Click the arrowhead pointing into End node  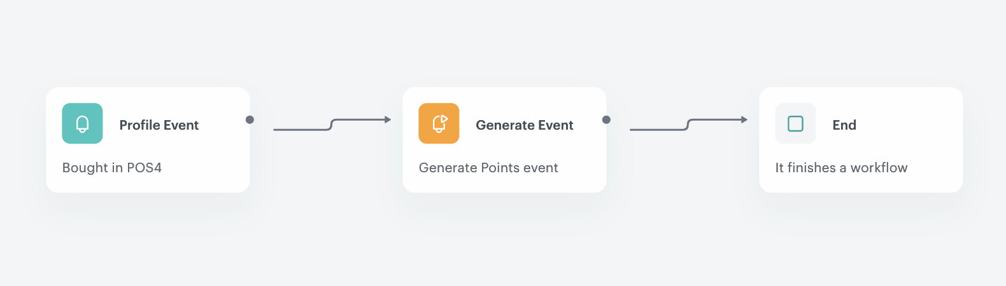(744, 119)
